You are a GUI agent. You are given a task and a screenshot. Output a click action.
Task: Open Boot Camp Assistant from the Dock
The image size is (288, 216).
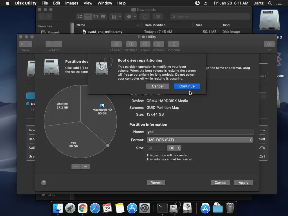tap(187, 208)
